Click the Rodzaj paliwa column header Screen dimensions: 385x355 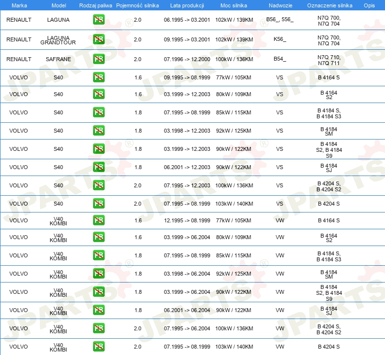pos(96,5)
